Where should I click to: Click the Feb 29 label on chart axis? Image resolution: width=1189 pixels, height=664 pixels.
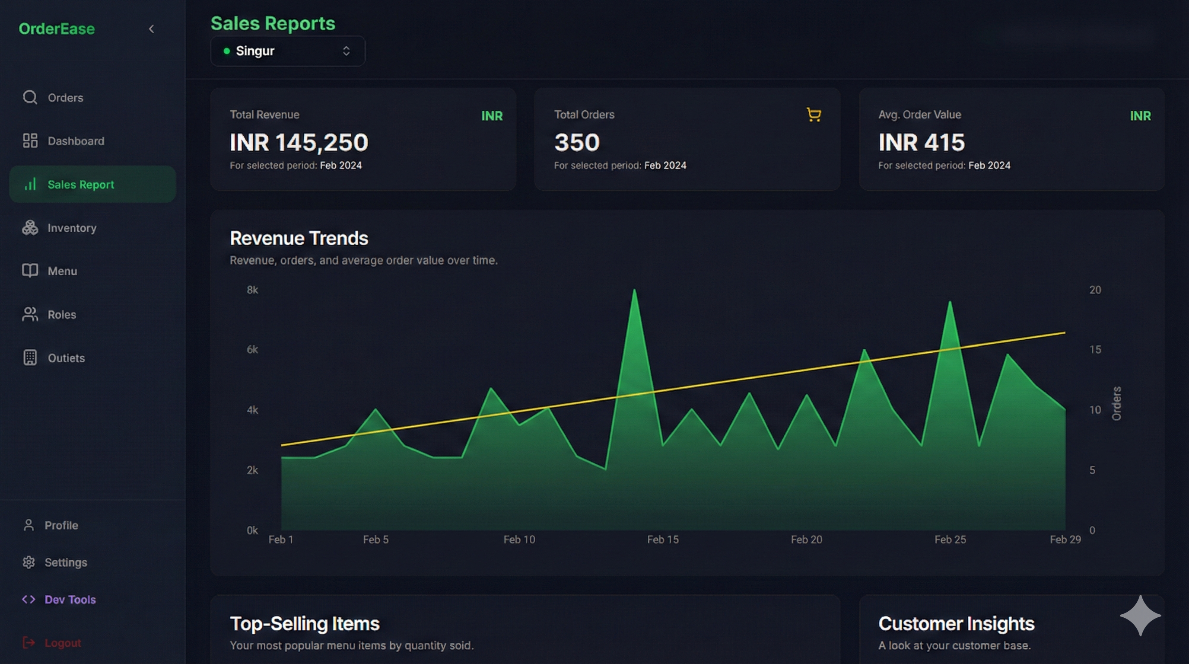(1065, 539)
